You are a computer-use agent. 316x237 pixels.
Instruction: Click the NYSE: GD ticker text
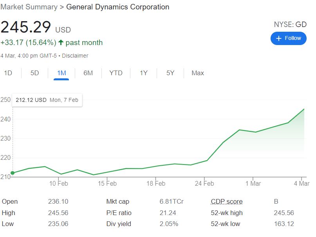tap(290, 24)
